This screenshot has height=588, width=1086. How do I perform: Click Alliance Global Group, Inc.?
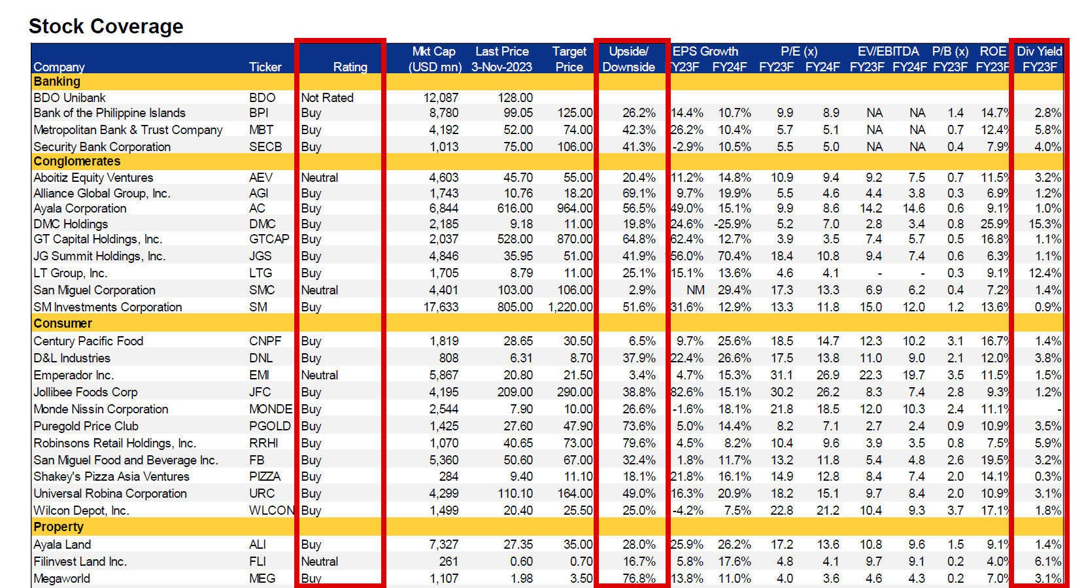click(101, 194)
